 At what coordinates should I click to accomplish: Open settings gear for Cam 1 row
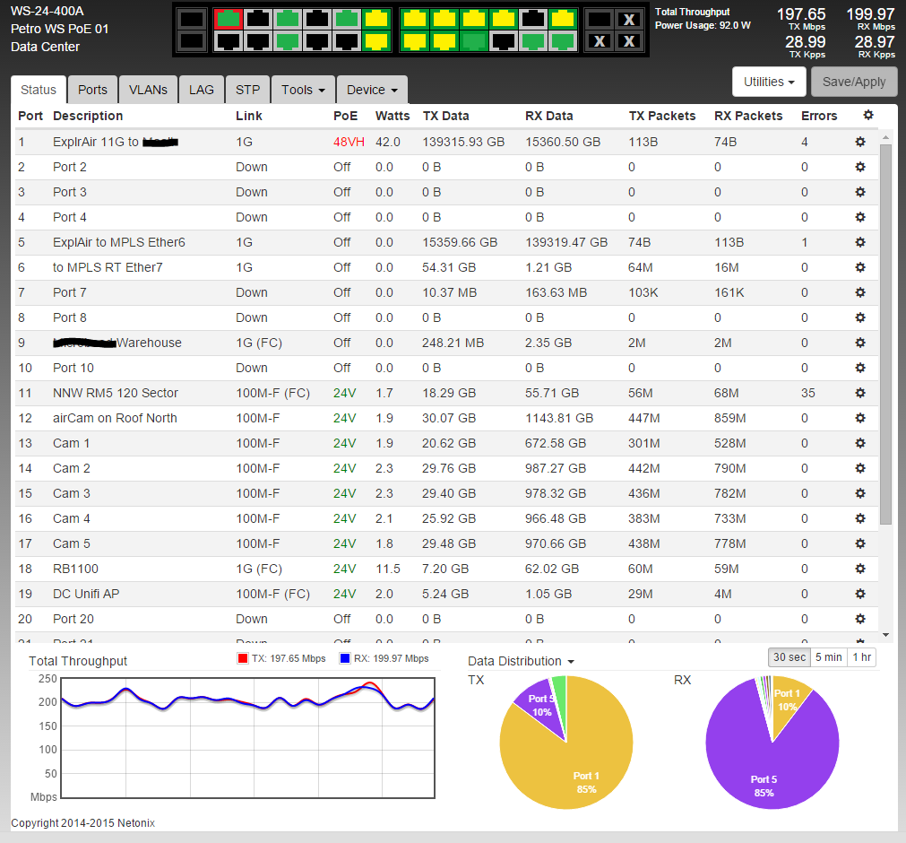(859, 443)
